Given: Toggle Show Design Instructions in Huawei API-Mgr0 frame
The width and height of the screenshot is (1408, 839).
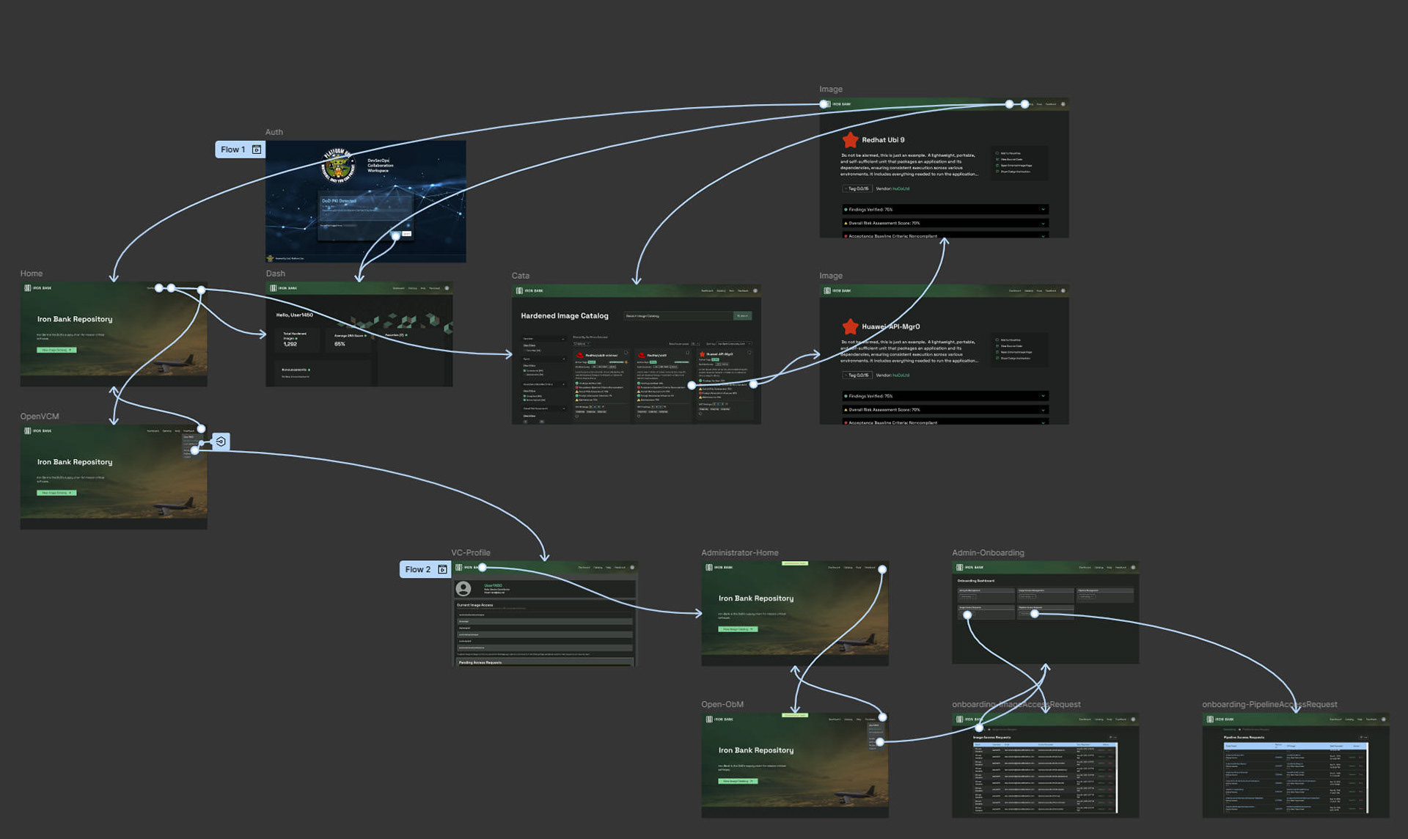Looking at the screenshot, I should pos(1013,358).
